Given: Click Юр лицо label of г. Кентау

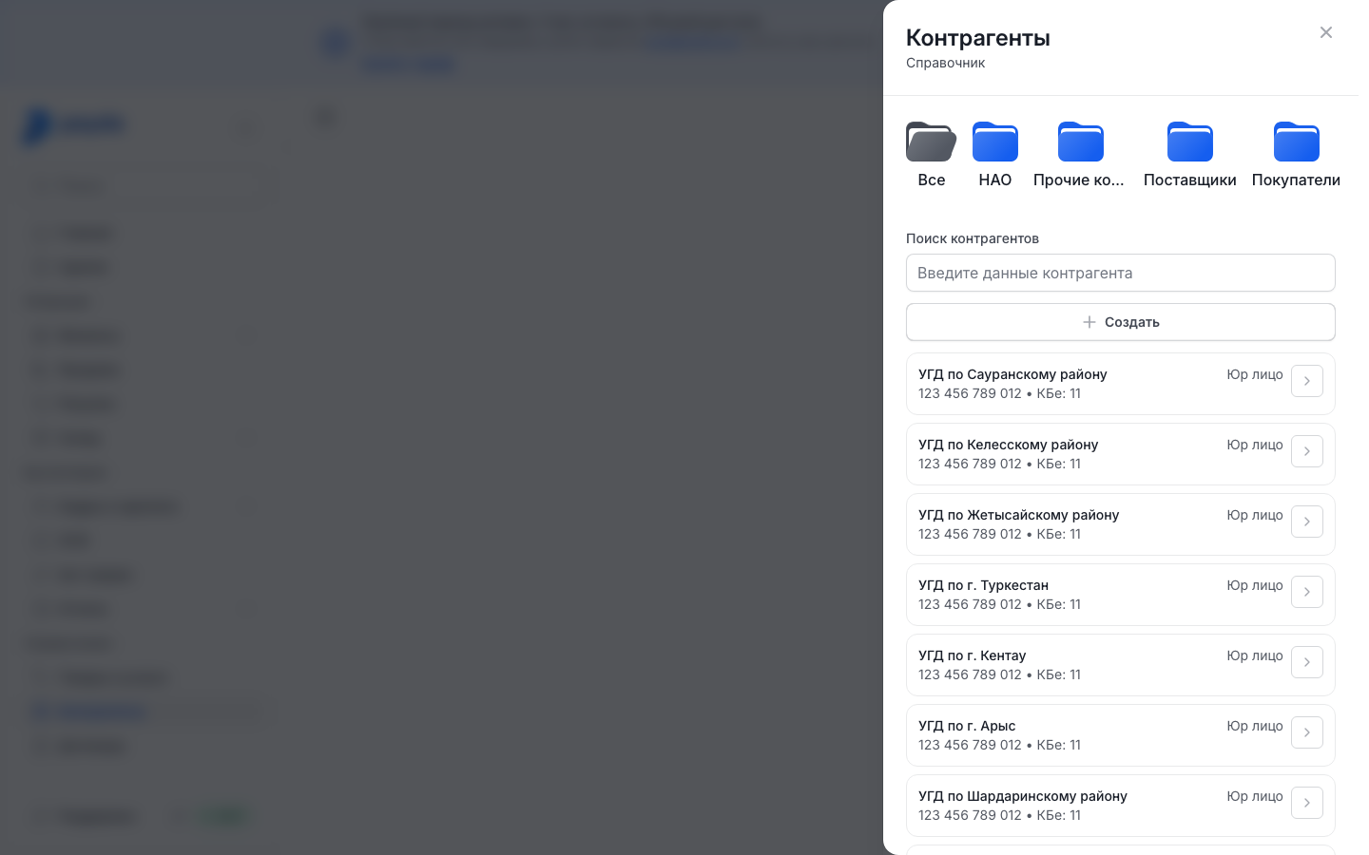Looking at the screenshot, I should tap(1255, 655).
